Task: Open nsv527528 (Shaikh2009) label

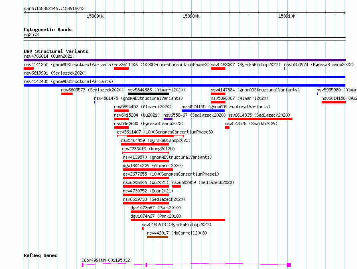Action: point(251,123)
